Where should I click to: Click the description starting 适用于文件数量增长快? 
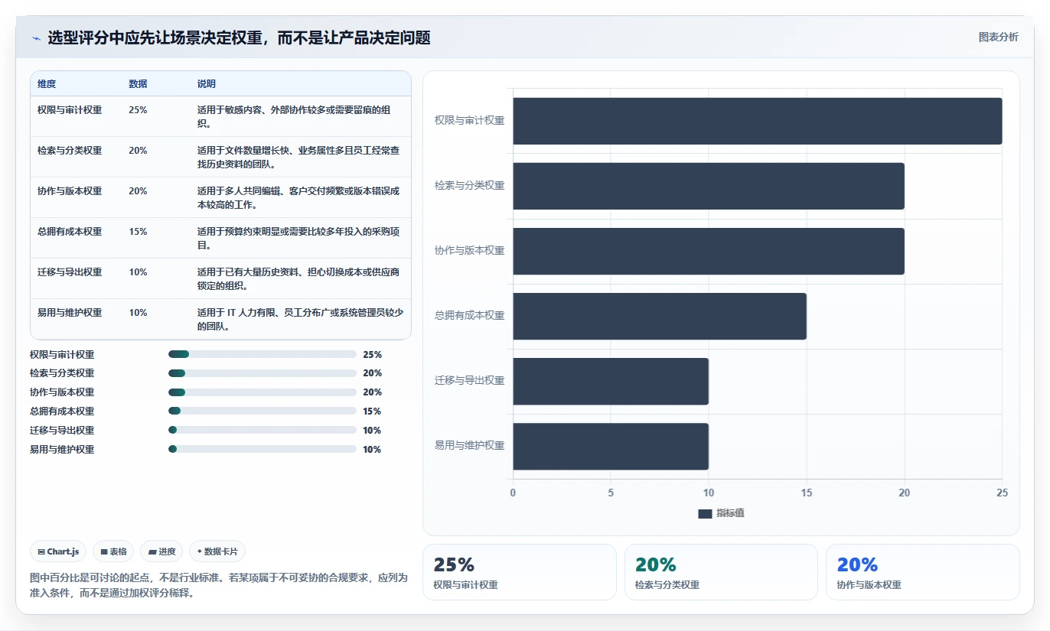298,157
